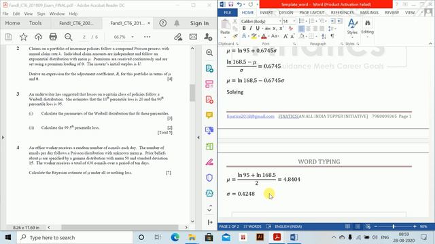This screenshot has width=435, height=244.
Task: Adjust the Word zoom slider
Action: click(x=394, y=226)
